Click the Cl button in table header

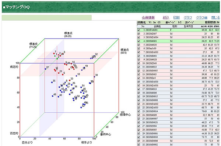(x=159, y=22)
